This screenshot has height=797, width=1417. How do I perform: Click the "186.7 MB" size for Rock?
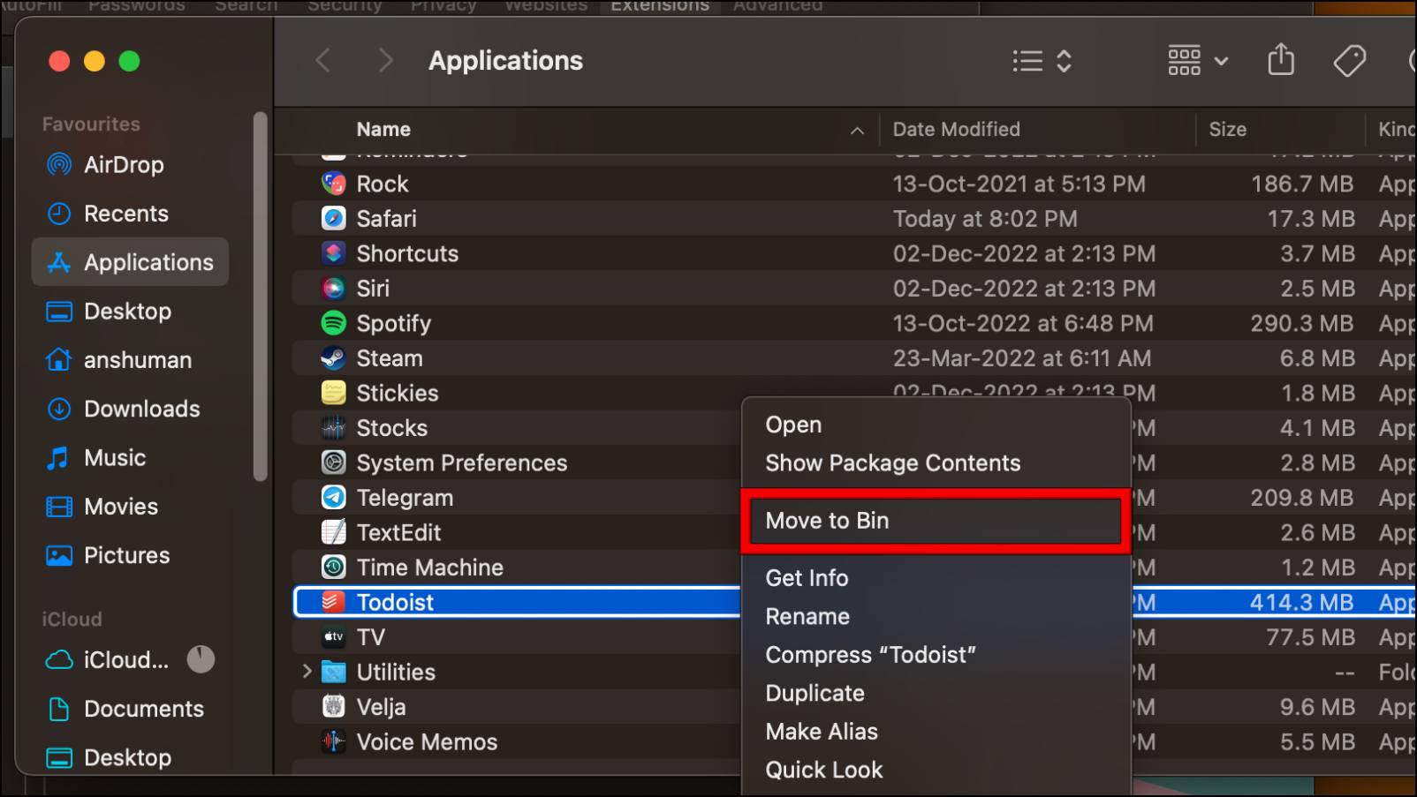1302,184
